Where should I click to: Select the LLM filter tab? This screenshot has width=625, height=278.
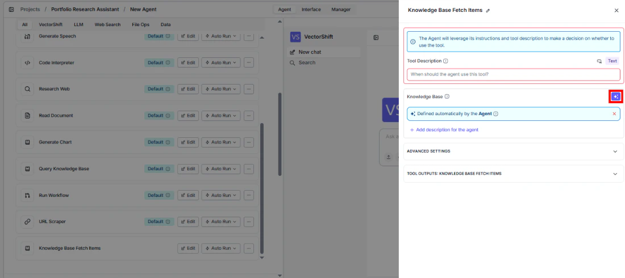point(78,25)
